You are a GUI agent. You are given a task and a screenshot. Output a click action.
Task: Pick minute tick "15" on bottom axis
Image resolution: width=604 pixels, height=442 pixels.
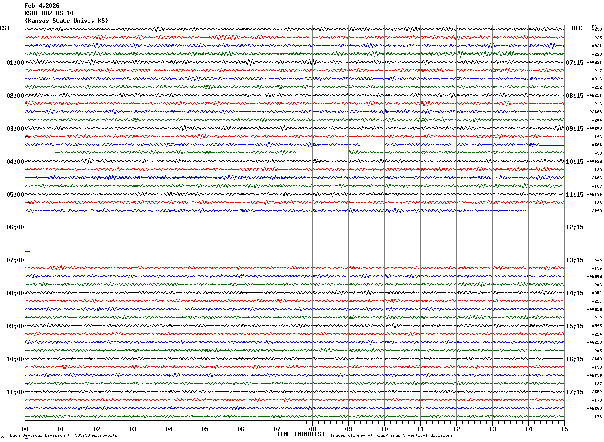pos(564,429)
